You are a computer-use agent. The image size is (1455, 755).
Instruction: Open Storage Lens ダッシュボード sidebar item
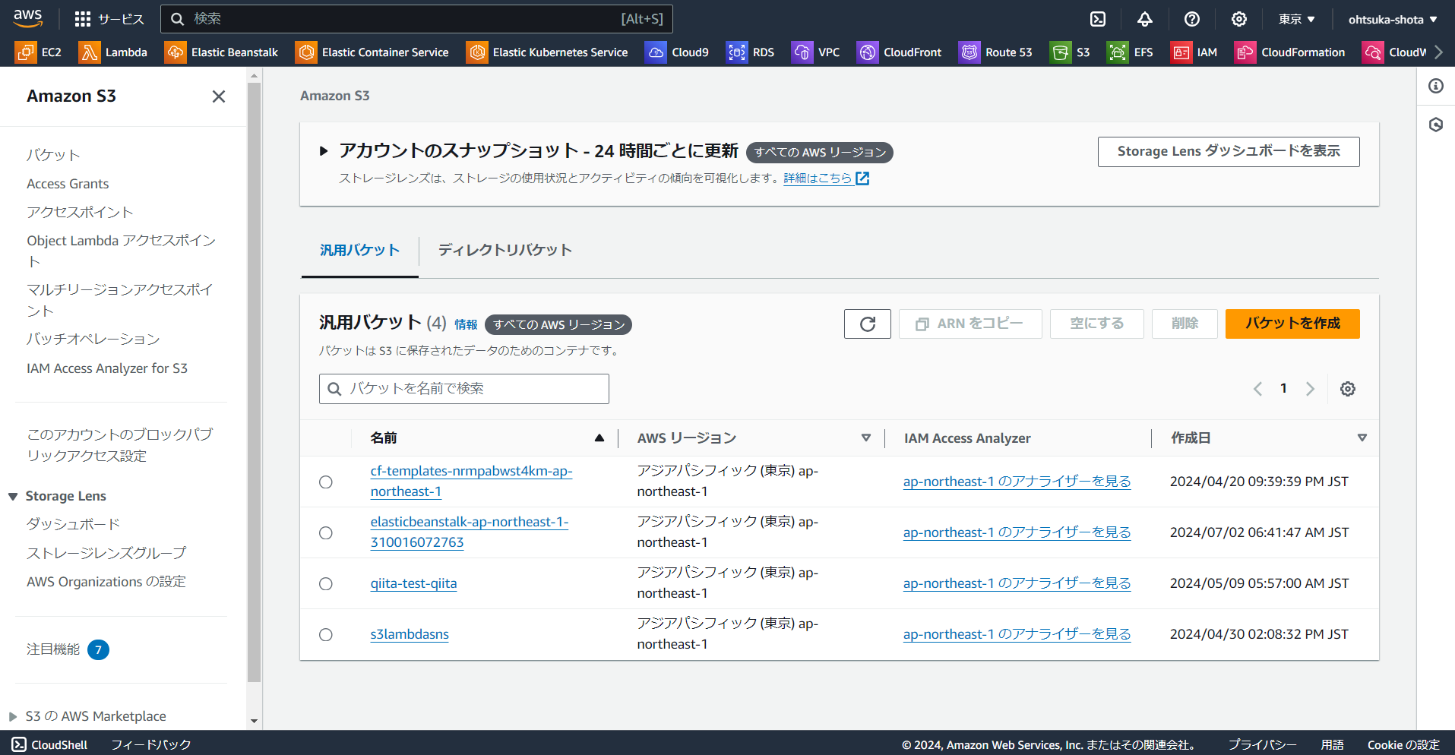coord(73,525)
